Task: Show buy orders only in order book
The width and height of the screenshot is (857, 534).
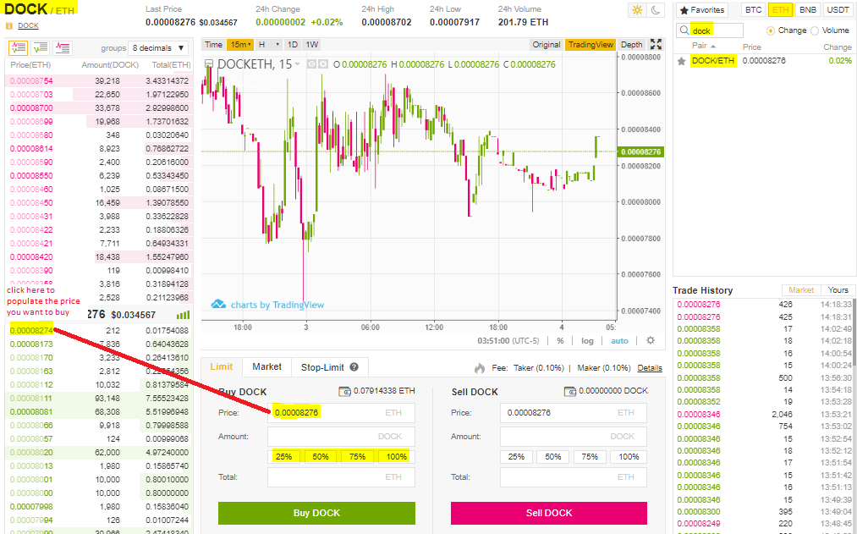Action: point(41,48)
